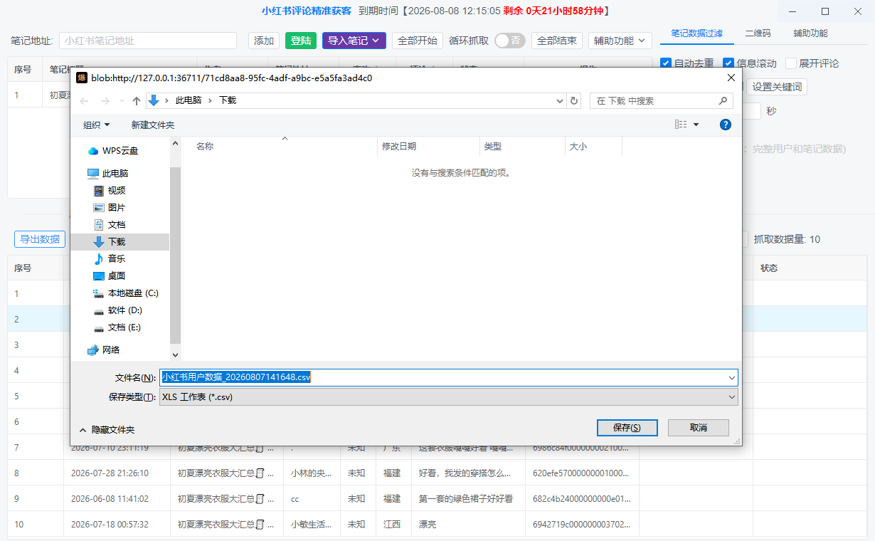
Task: Click the forward arrow in save dialog
Action: (x=104, y=101)
